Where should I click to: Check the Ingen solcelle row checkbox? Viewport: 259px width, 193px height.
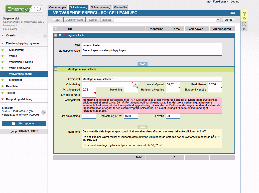coord(56,35)
